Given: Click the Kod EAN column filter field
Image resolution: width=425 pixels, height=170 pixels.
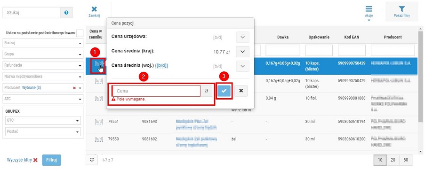Looking at the screenshot, I should [352, 50].
